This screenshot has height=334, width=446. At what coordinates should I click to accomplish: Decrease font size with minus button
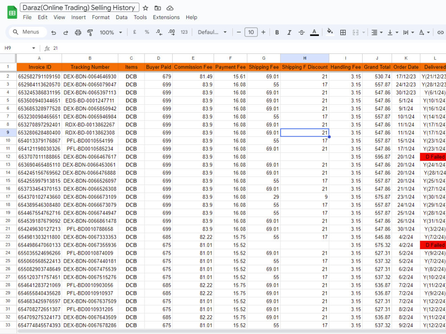click(239, 32)
